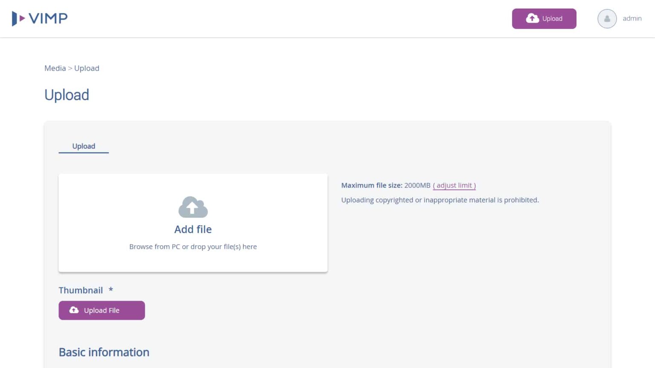
Task: Click the Upload breadcrumb item
Action: 87,68
